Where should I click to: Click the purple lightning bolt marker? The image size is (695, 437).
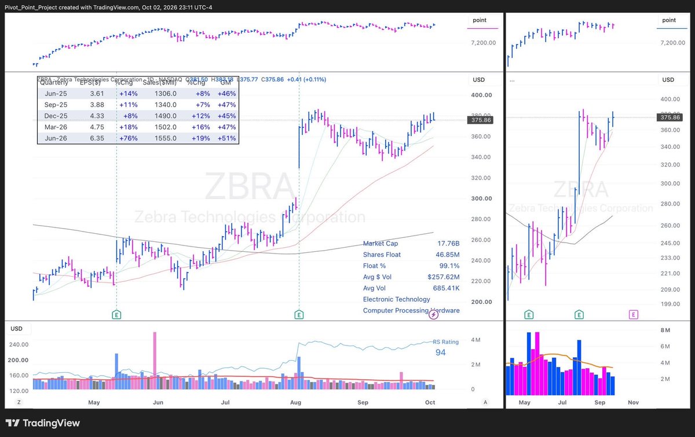point(433,314)
